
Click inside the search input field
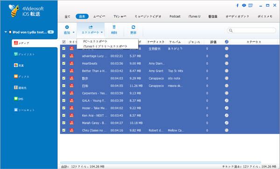(252, 30)
